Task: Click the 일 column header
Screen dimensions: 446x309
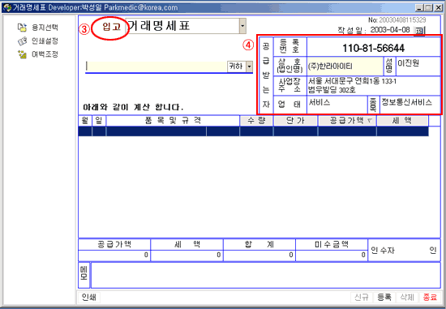Action: (99, 121)
